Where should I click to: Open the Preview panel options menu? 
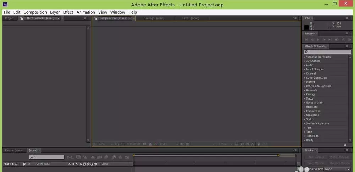[x=346, y=33]
